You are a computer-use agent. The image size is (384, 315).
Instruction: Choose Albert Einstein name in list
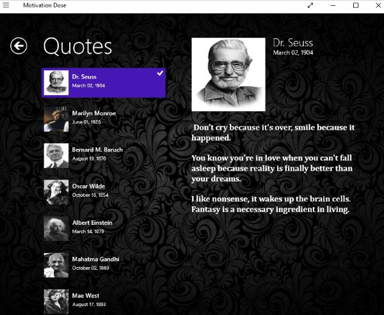click(92, 222)
